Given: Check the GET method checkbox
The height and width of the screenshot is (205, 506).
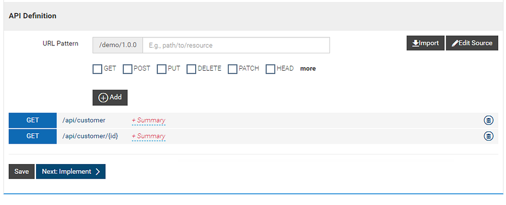Looking at the screenshot, I should [97, 69].
